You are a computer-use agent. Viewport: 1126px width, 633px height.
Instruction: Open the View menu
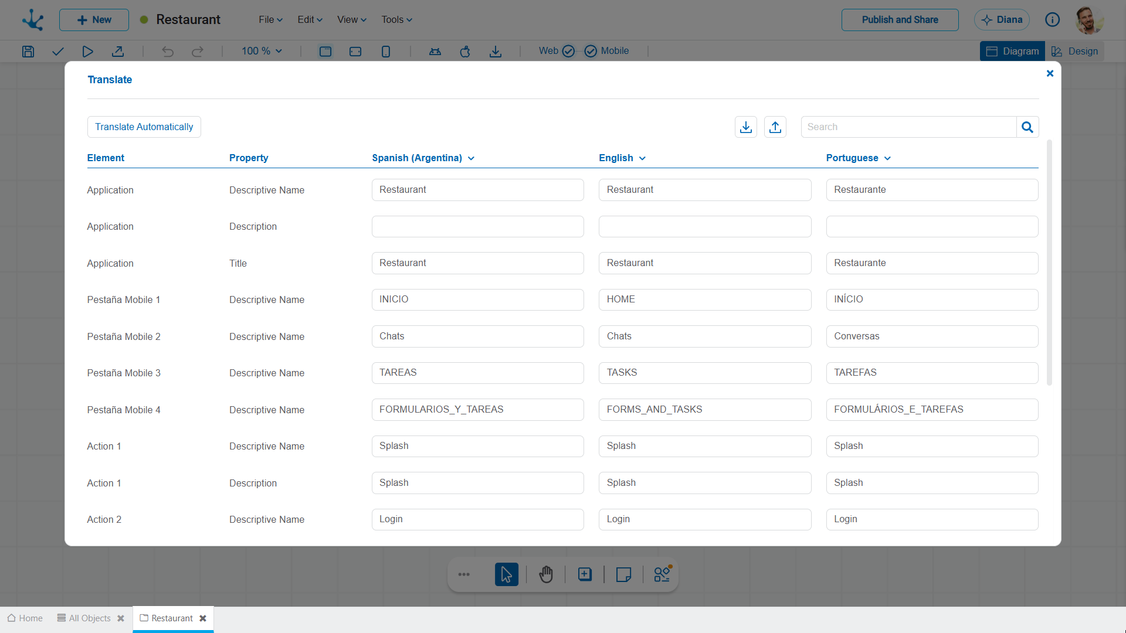[352, 20]
